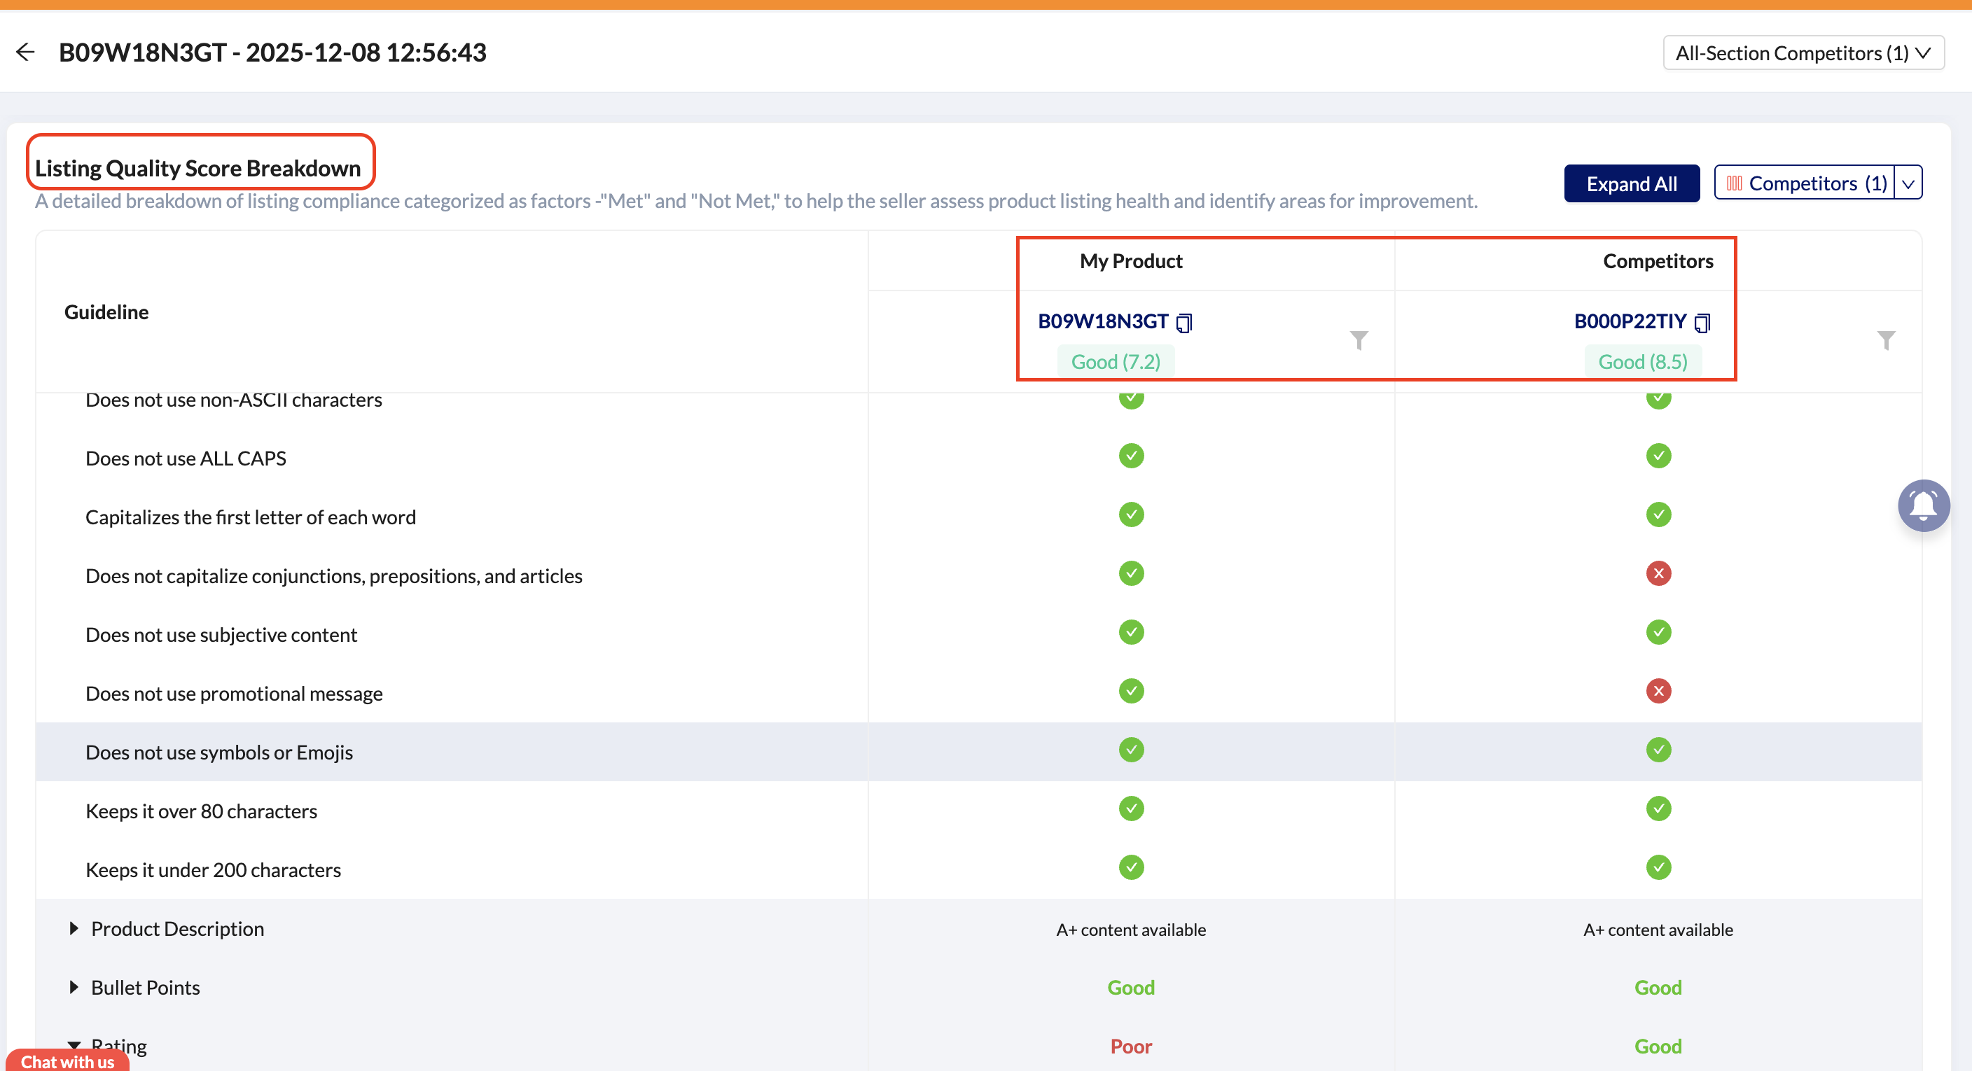Open the B09W18N3GT product link

point(1102,321)
